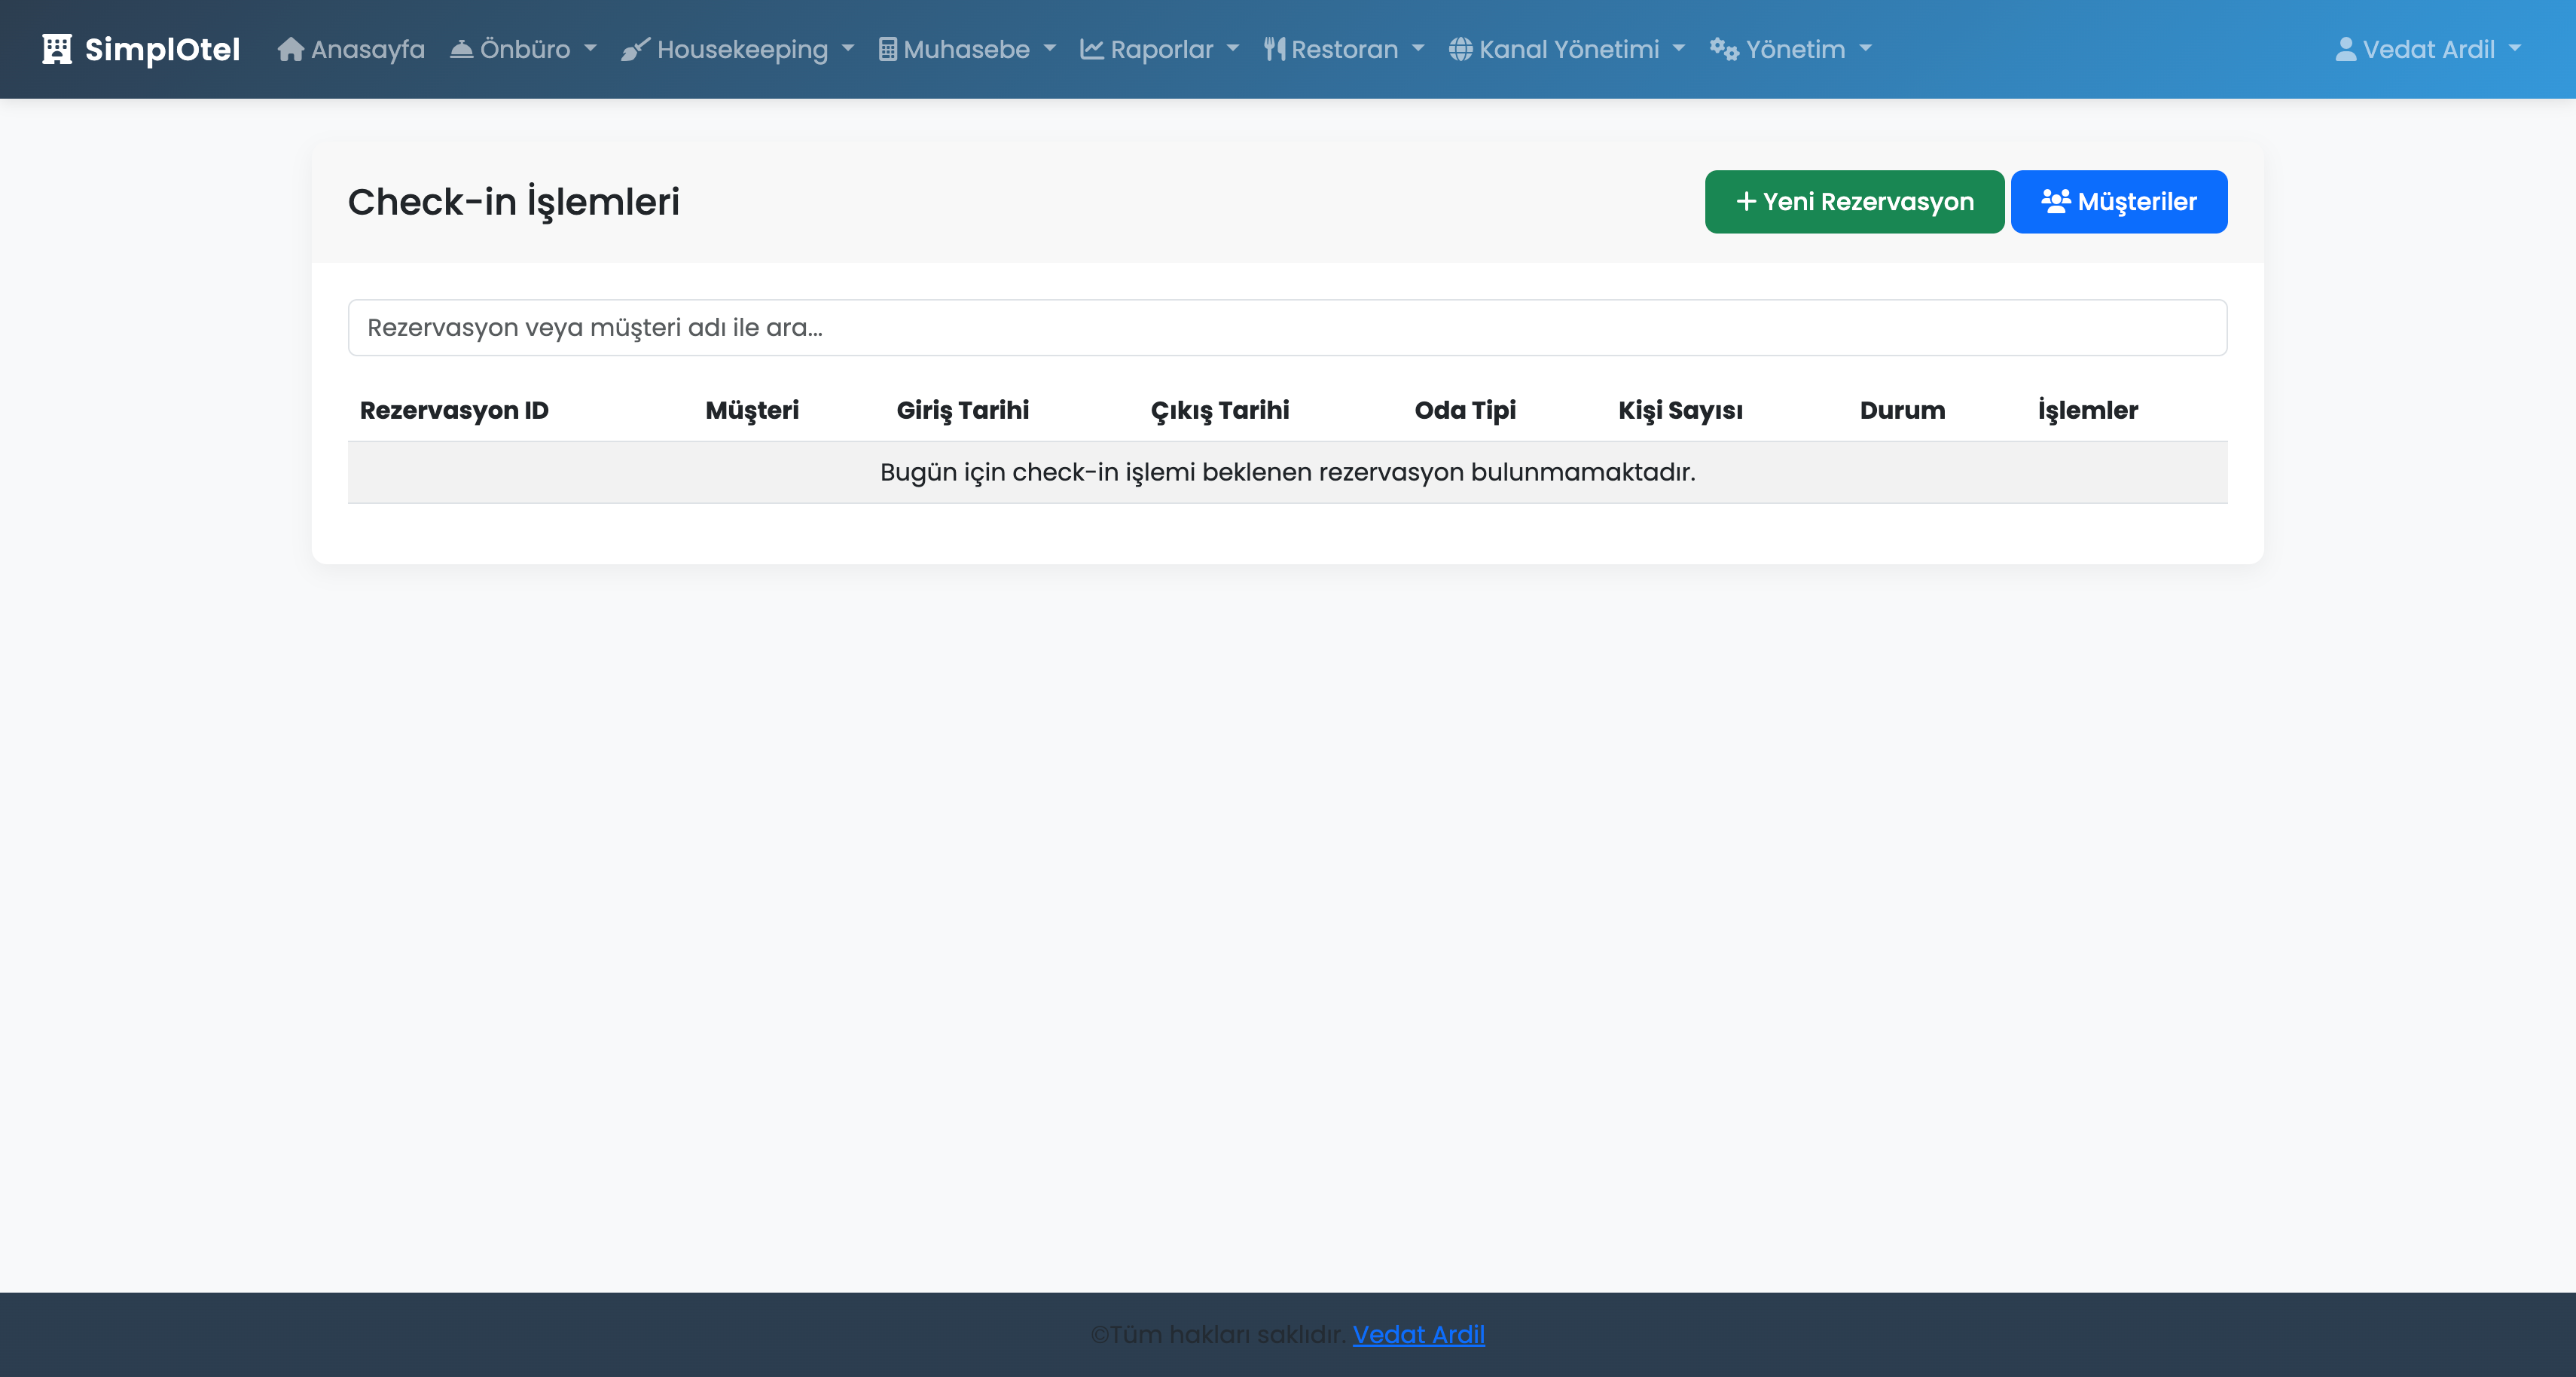Click the utensils icon beside Restoran
This screenshot has width=2576, height=1377.
pyautogui.click(x=1274, y=49)
